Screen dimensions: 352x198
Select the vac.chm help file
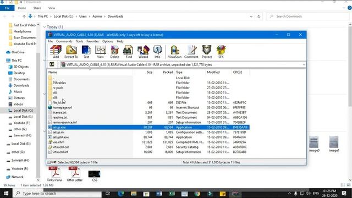(x=58, y=142)
